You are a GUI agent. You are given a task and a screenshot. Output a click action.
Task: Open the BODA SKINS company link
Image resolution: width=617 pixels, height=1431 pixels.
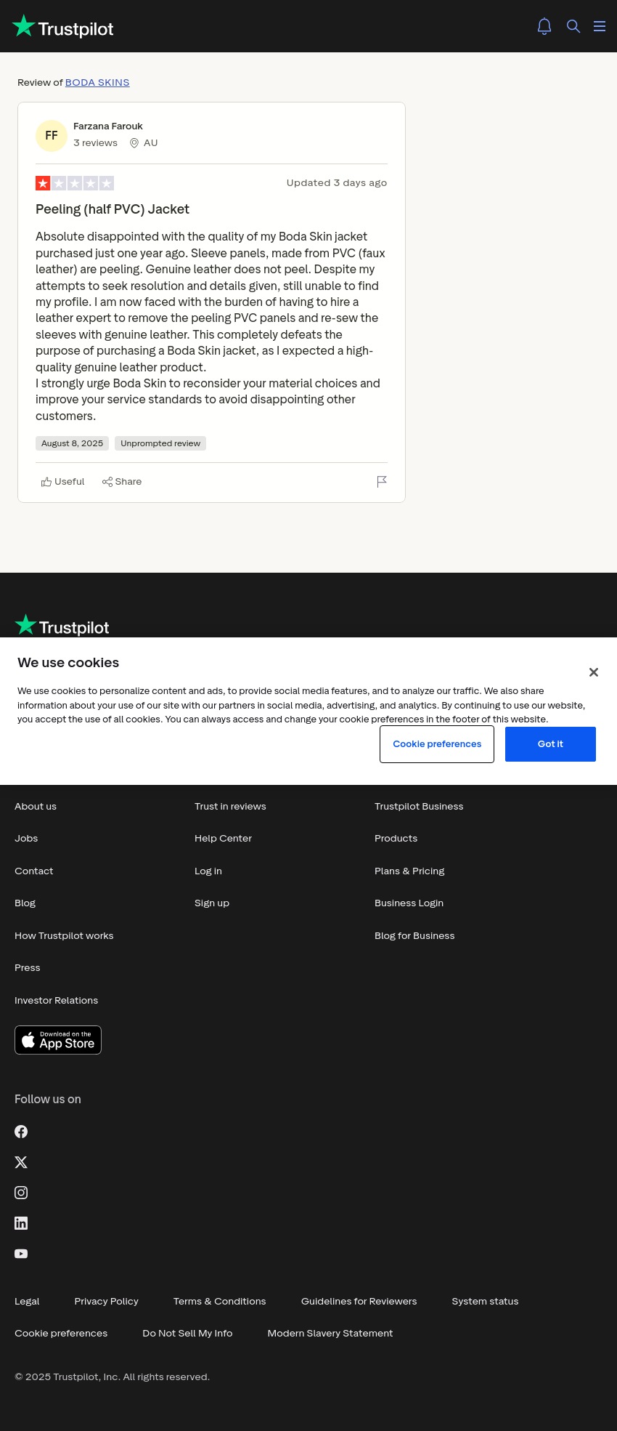coord(97,83)
